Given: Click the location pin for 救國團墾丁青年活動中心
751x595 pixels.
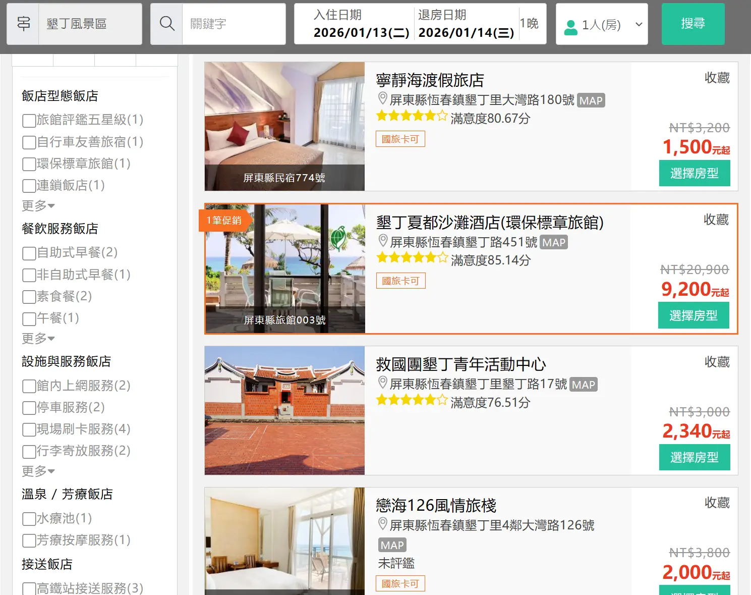Looking at the screenshot, I should (383, 383).
